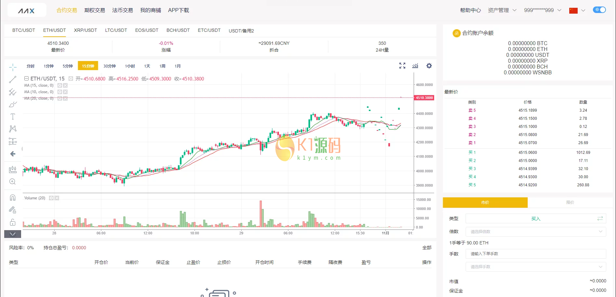This screenshot has width=616, height=297.
Task: Set chart interval to 1分钟
Action: [49, 66]
